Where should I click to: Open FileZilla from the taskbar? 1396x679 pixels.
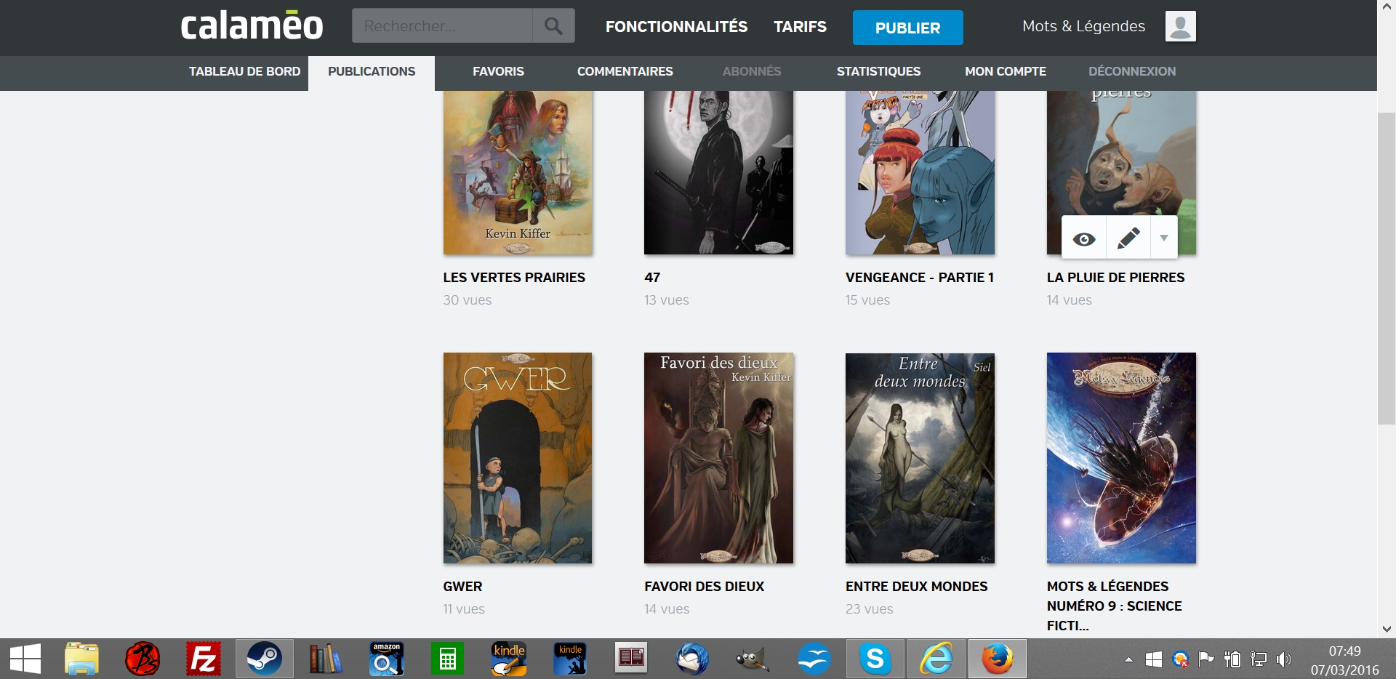point(204,659)
